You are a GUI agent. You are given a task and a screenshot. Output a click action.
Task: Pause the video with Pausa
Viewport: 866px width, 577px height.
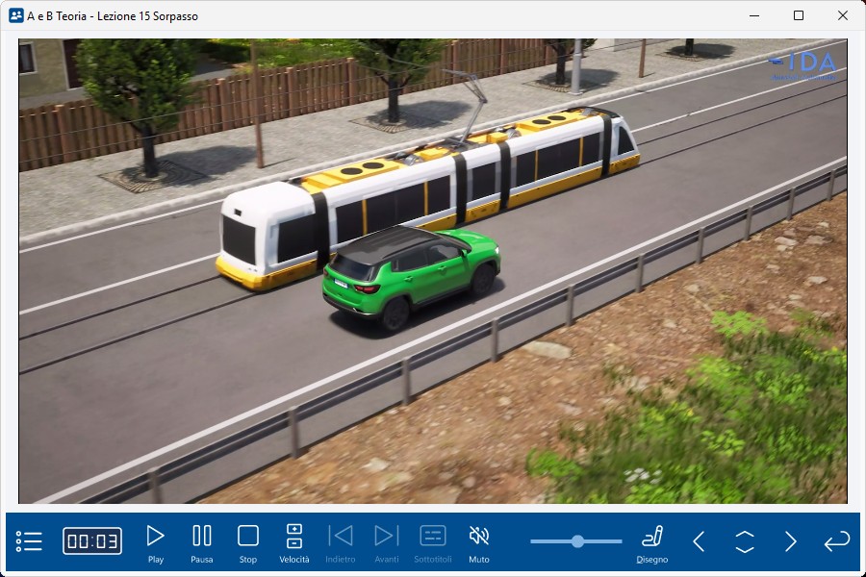click(202, 542)
